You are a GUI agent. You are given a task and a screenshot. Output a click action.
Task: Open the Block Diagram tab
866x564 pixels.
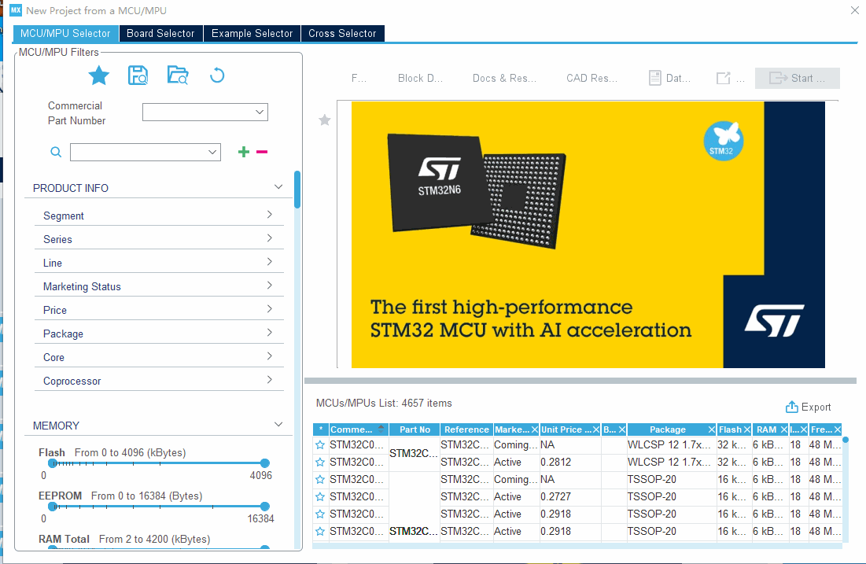coord(420,78)
